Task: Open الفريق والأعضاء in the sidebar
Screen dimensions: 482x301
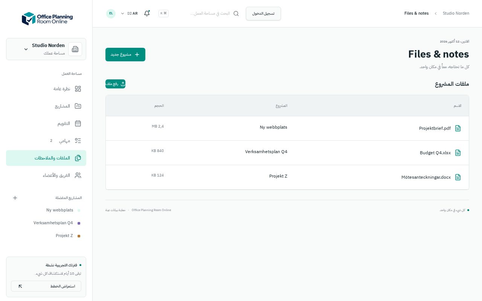Action: (x=46, y=175)
